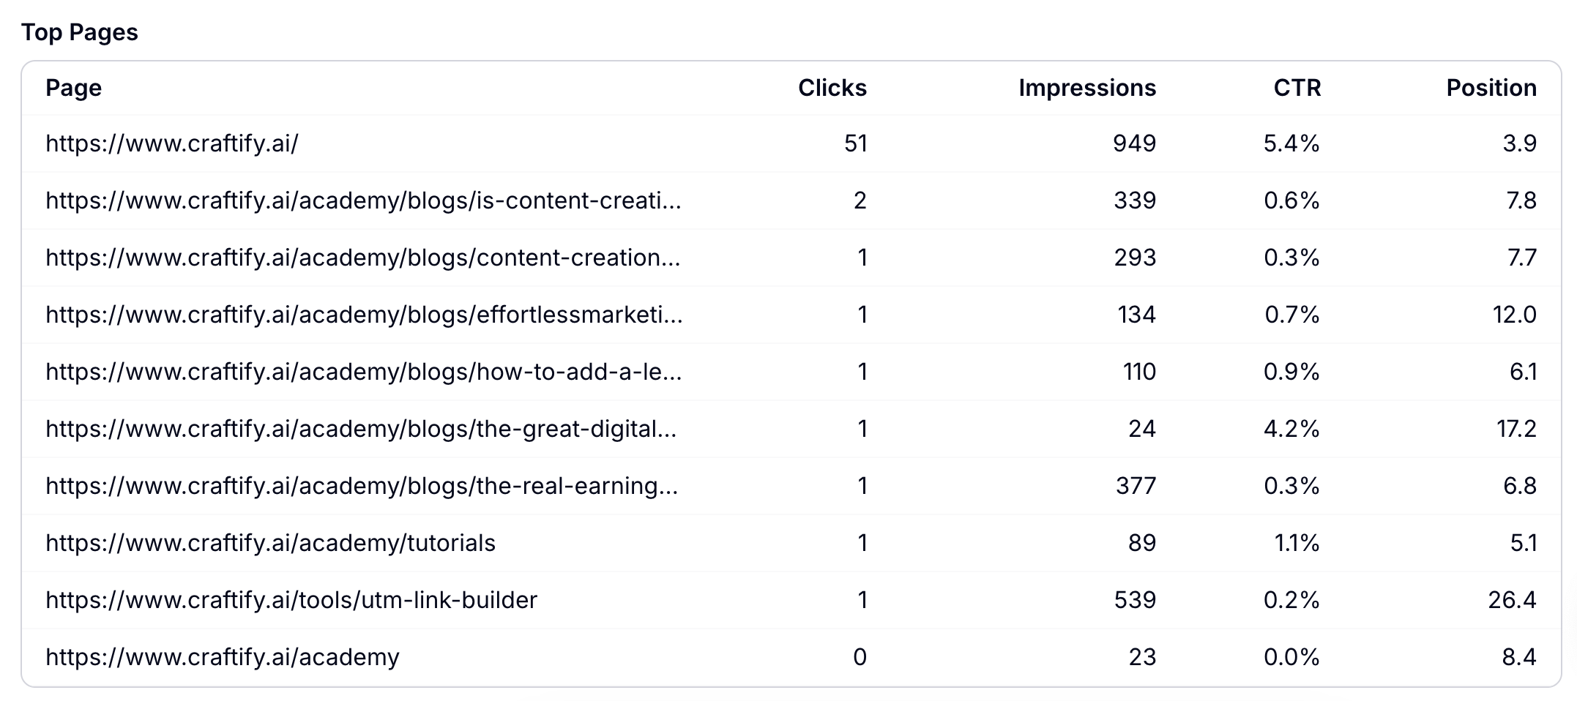The width and height of the screenshot is (1577, 701).
Task: Click the Page column header
Action: coord(74,88)
